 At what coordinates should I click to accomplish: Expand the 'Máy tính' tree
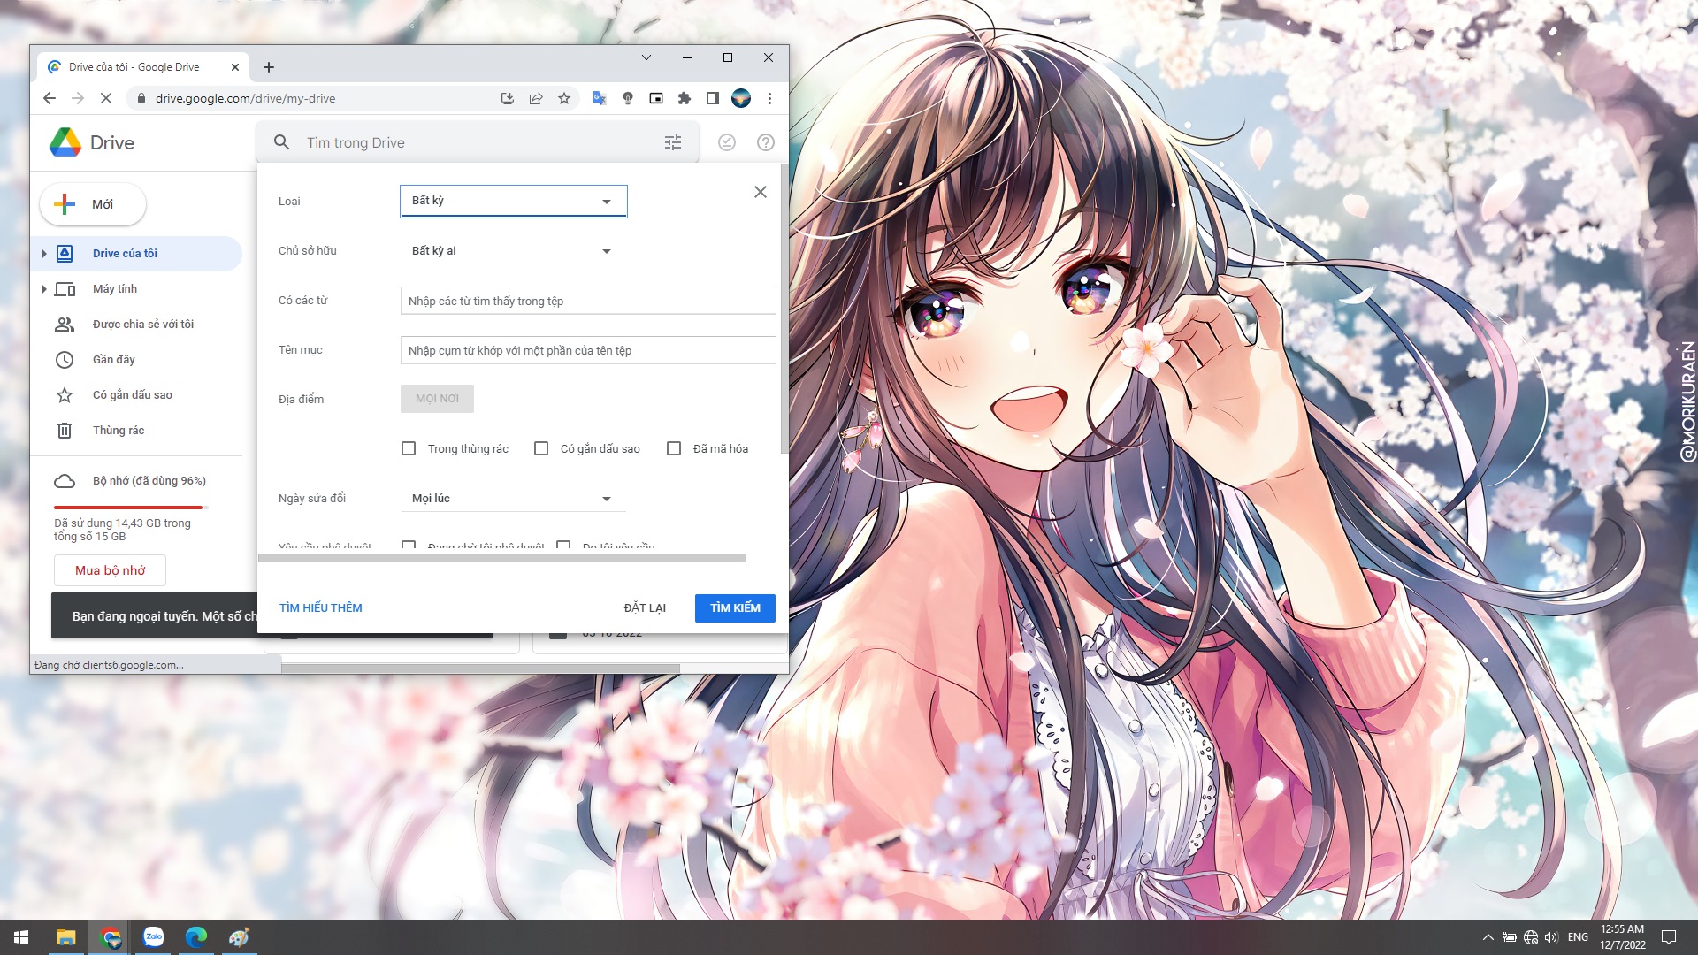[x=44, y=289]
